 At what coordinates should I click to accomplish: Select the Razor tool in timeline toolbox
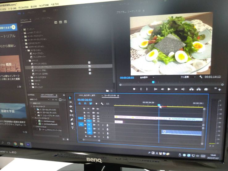tap(71, 111)
